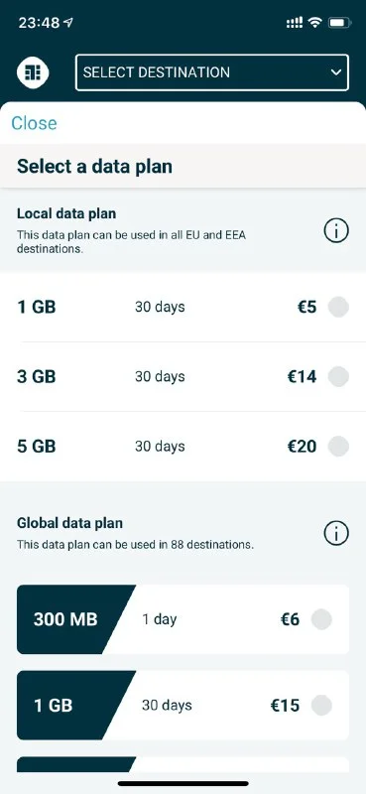
Task: Choose the global 1 GB €15 radio
Action: coord(321,705)
